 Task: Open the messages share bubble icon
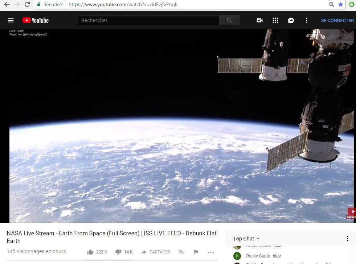291,20
